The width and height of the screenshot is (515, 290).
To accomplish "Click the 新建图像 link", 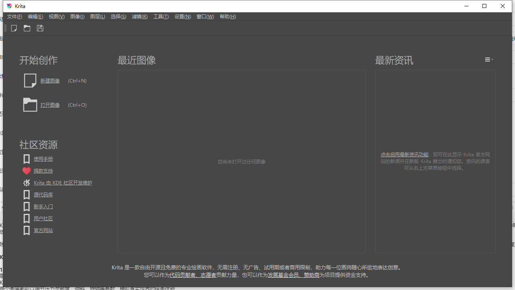I will (x=50, y=81).
